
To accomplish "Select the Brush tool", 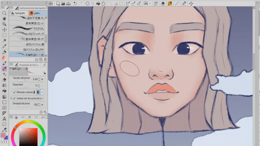I will tap(4, 63).
